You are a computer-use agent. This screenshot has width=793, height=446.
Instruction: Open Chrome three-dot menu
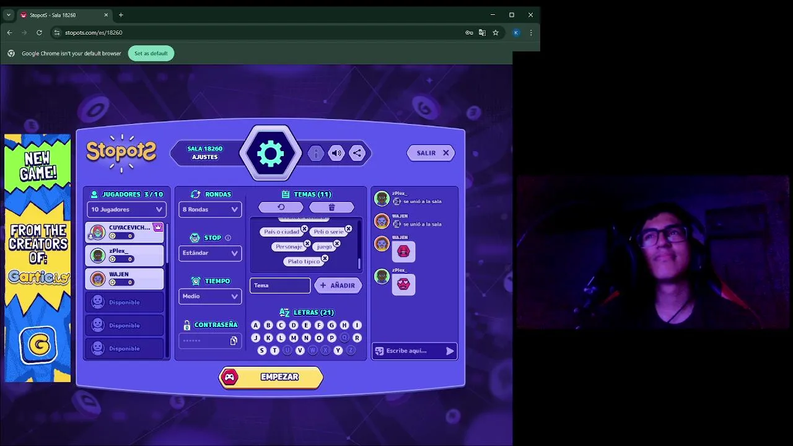(531, 32)
